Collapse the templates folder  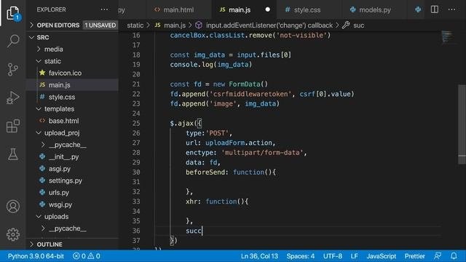click(59, 109)
